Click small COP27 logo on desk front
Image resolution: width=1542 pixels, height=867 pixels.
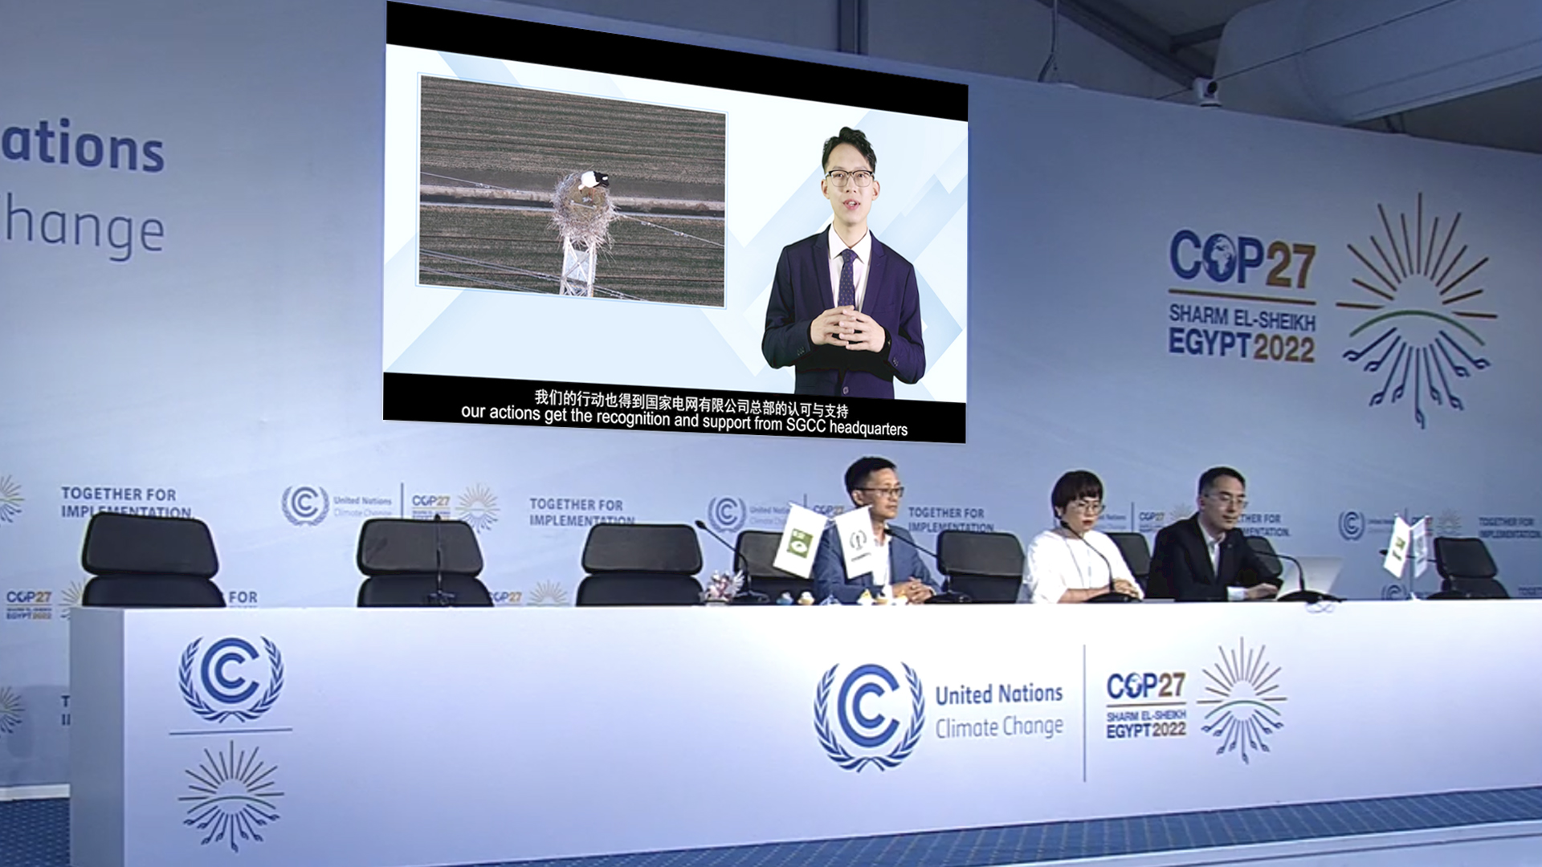pos(1145,705)
